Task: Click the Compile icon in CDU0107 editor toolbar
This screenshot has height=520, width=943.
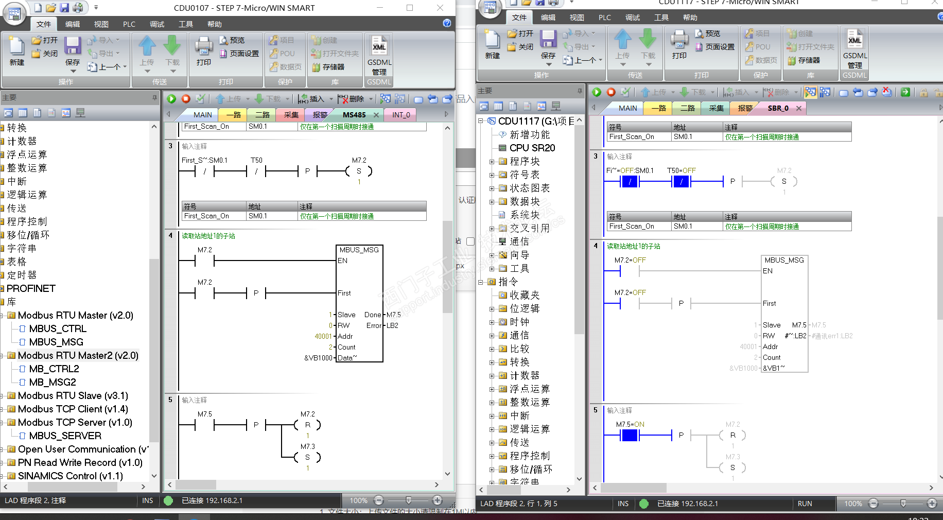Action: point(200,99)
